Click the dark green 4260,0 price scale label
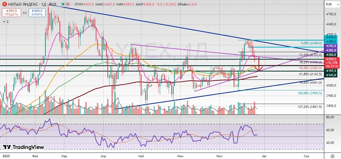Image resolution: width=341 pixels, height=159 pixels. [330, 54]
